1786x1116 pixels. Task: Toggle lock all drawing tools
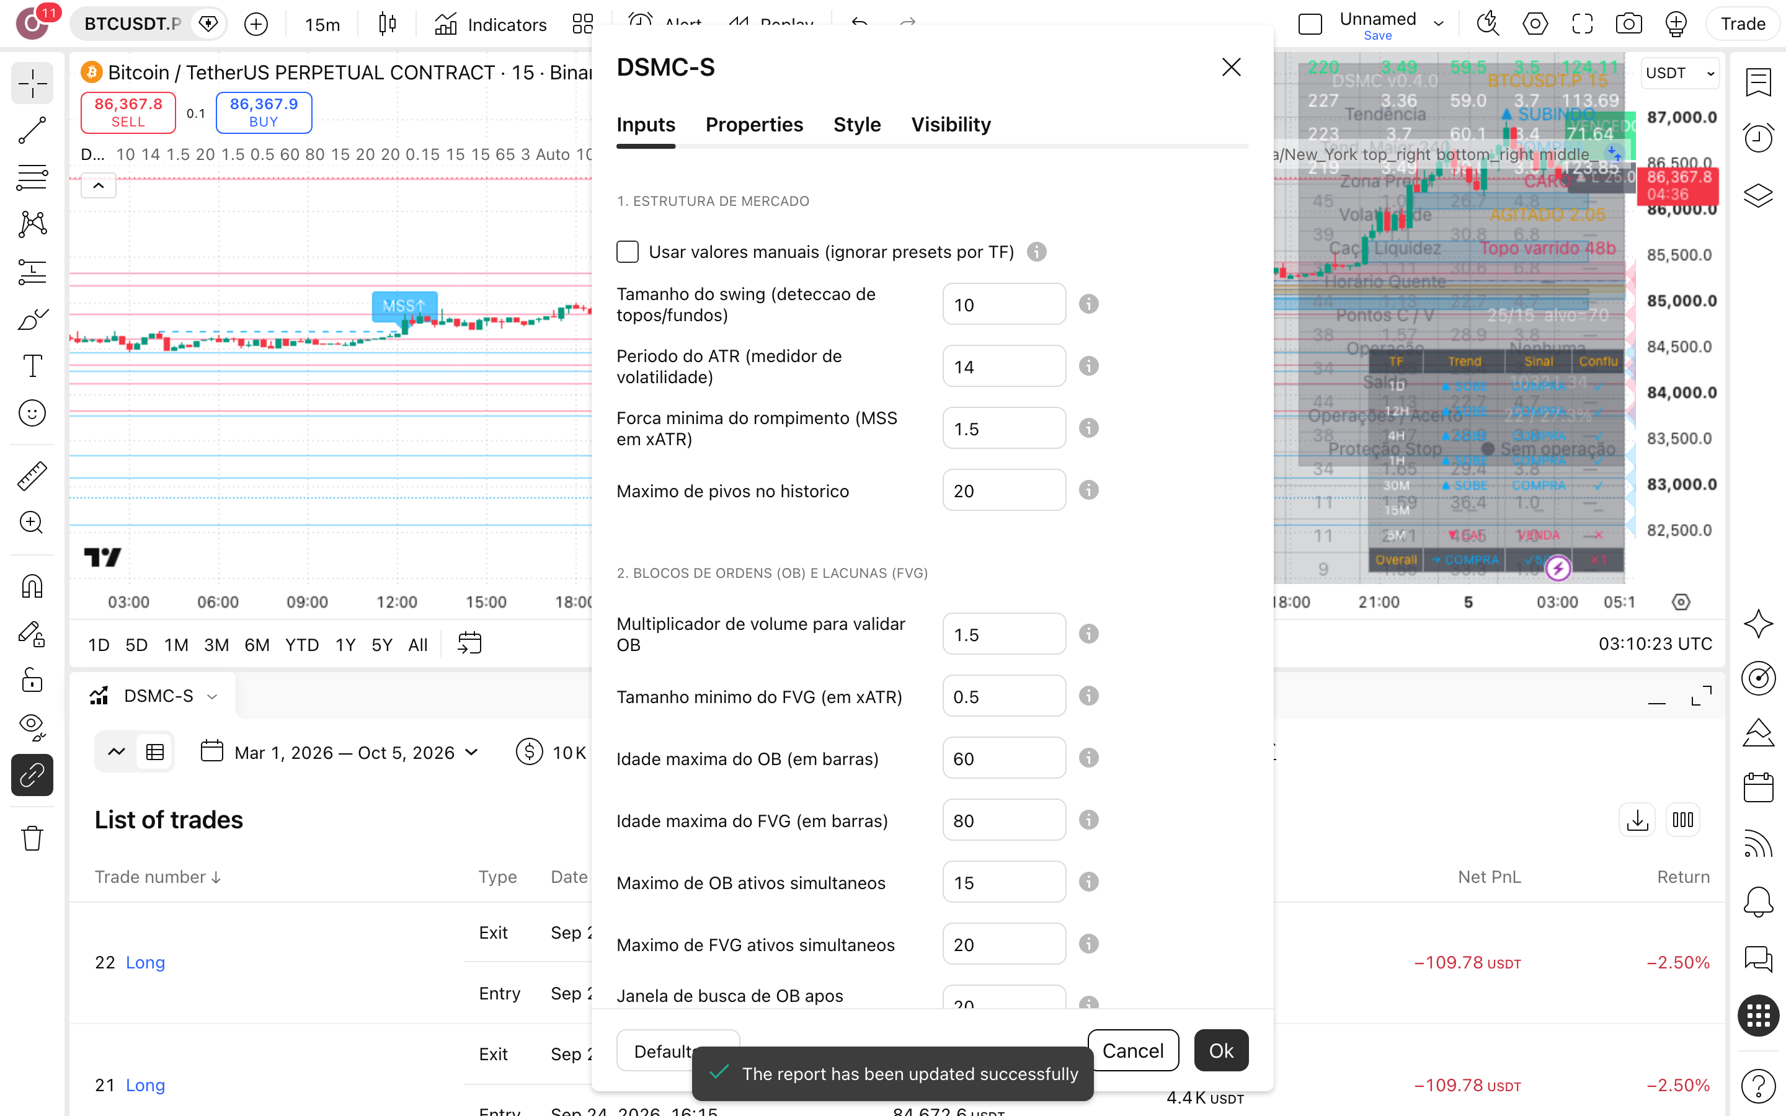tap(32, 679)
